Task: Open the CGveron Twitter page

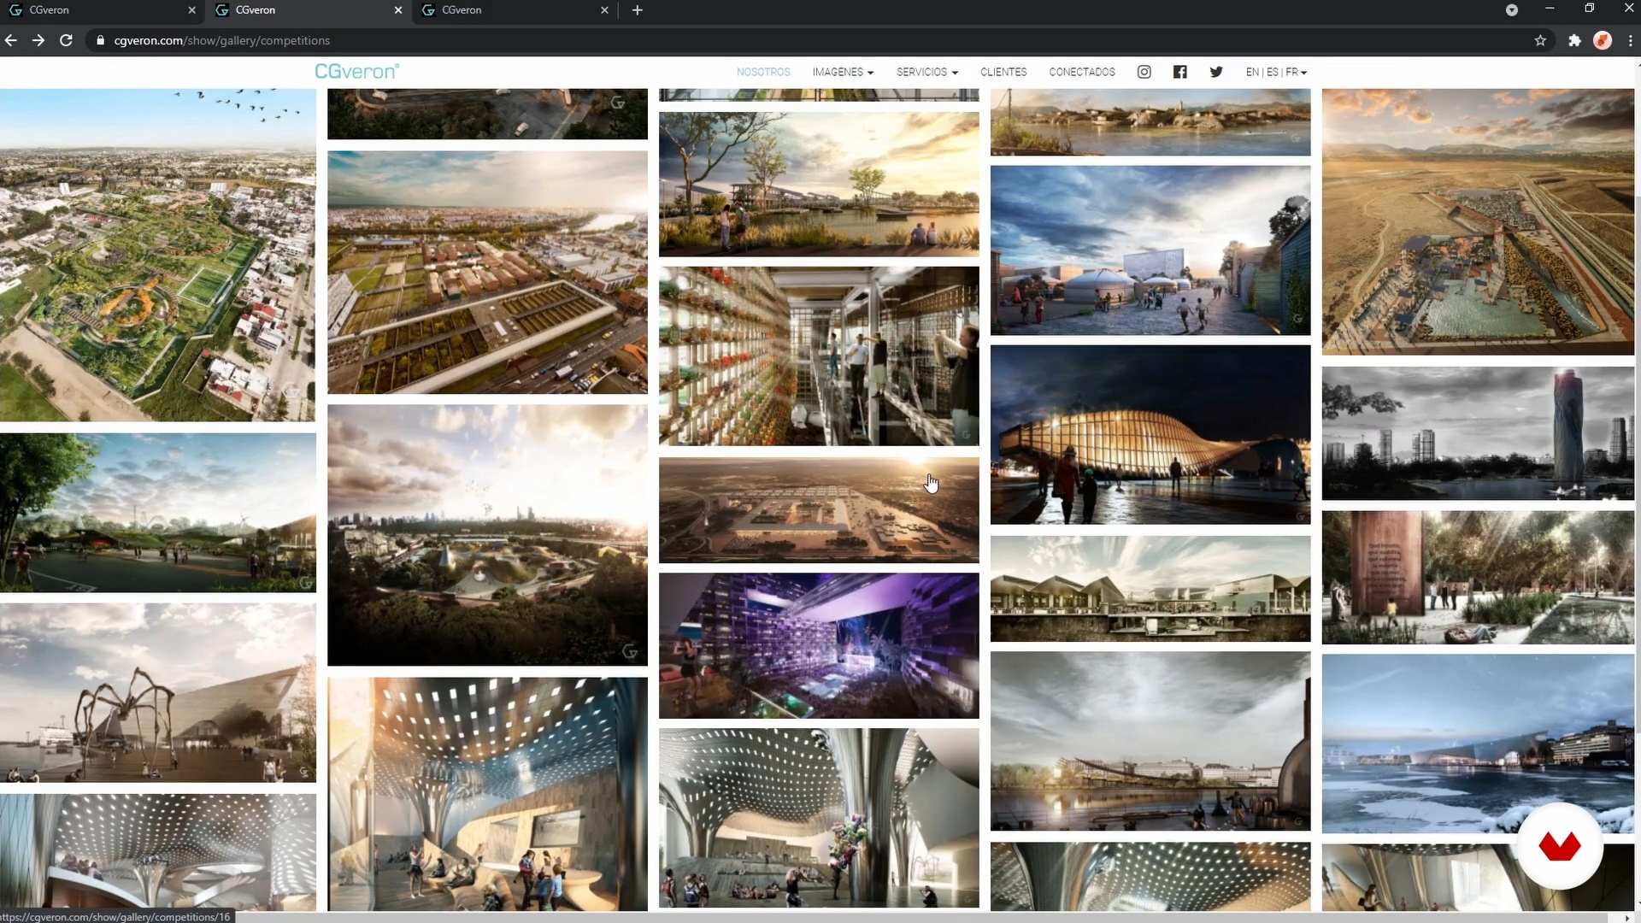Action: (1216, 72)
